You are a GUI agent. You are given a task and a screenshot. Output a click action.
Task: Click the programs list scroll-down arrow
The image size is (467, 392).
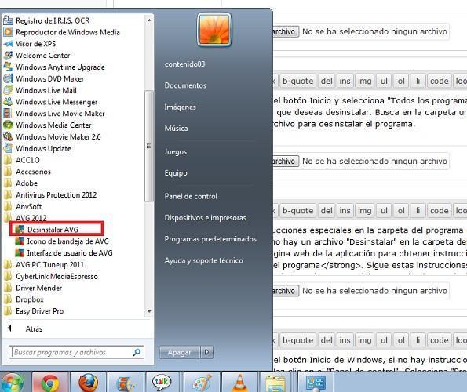[149, 311]
